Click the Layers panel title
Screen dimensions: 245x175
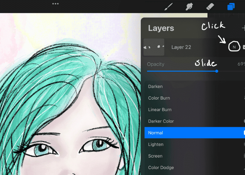click(161, 28)
